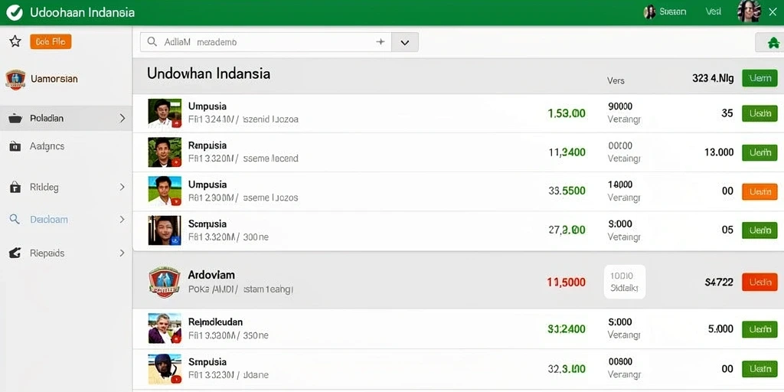Expand the Dacloam chevron

(x=122, y=219)
